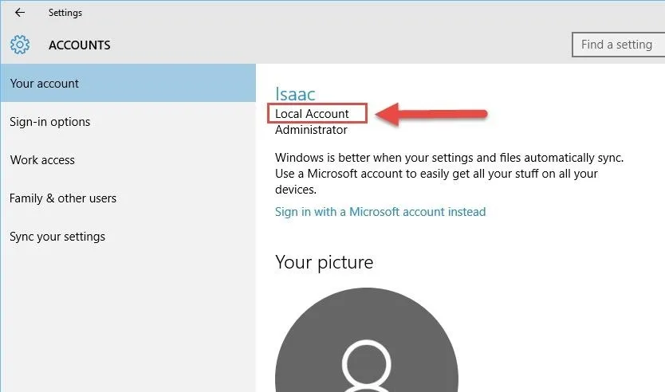Click the Accounts gear icon
The height and width of the screenshot is (392, 665).
click(20, 45)
